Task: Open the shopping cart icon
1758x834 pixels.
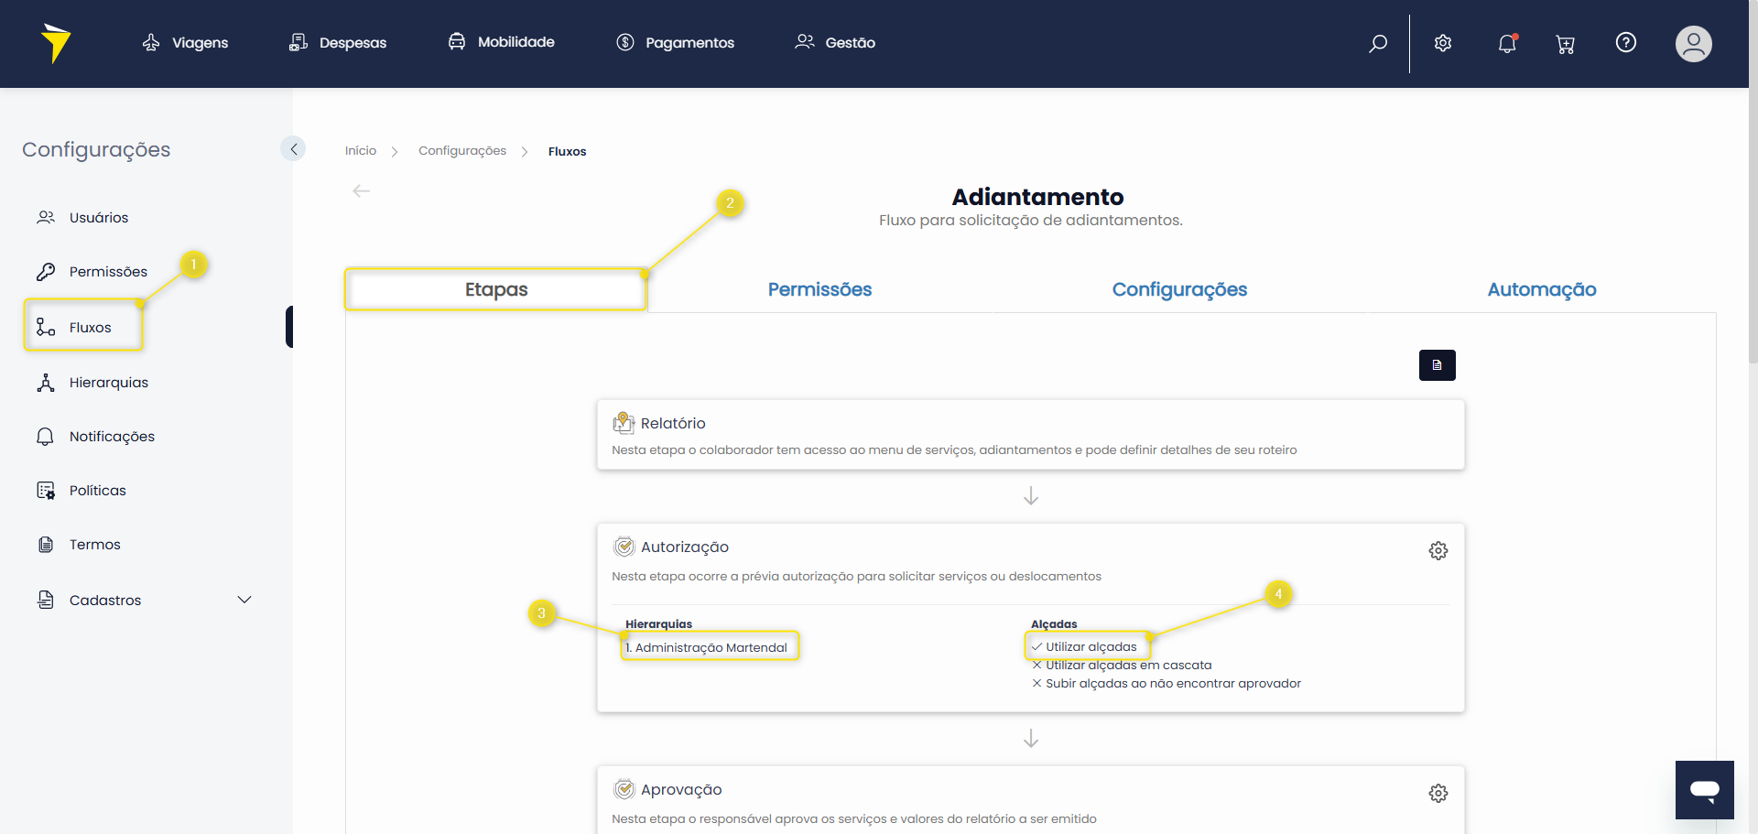Action: coord(1565,44)
